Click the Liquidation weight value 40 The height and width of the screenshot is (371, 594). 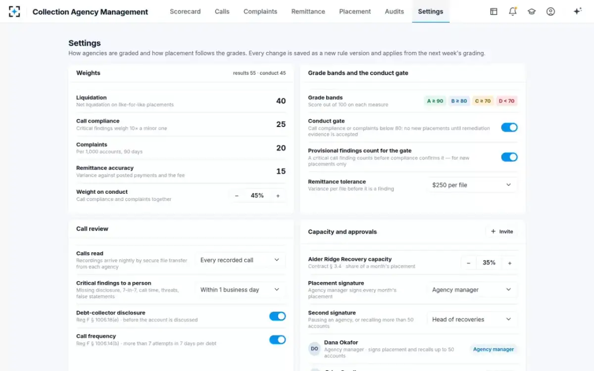(281, 101)
